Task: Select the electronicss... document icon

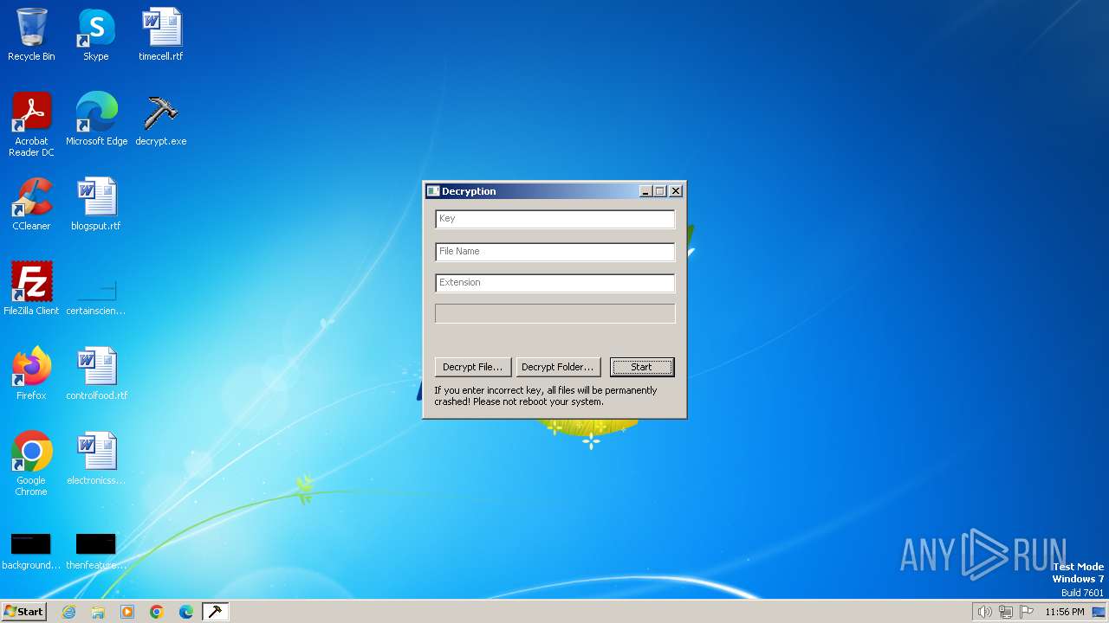Action: pos(96,459)
